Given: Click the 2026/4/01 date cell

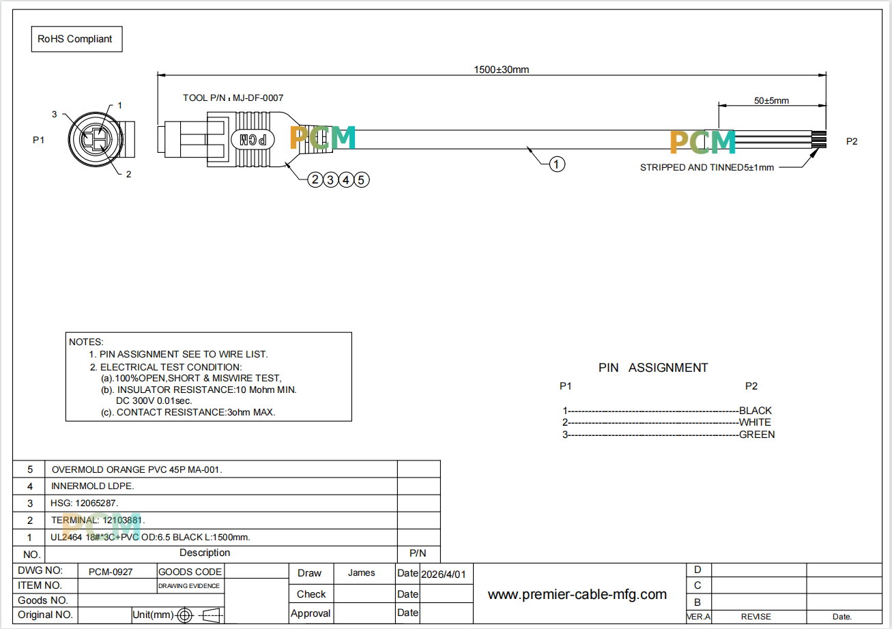Looking at the screenshot, I should click(x=444, y=574).
